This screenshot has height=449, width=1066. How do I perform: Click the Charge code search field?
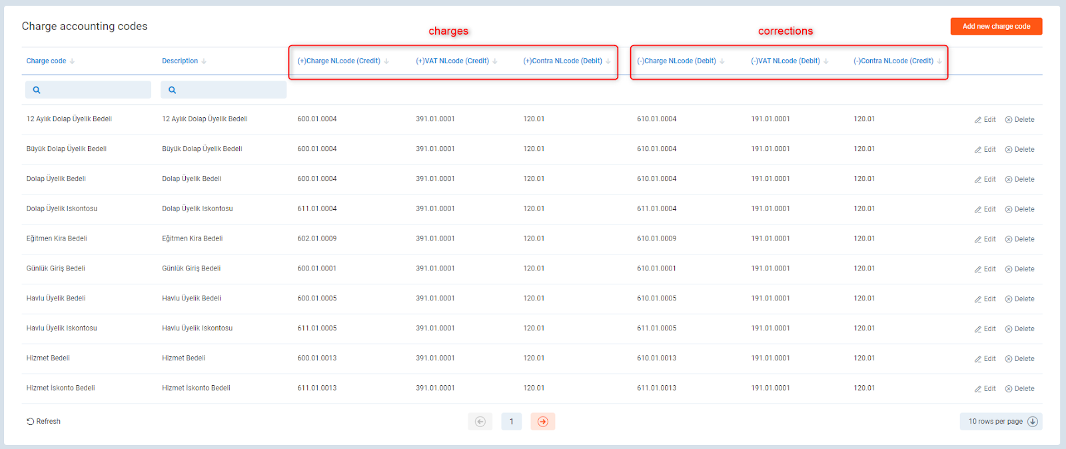(88, 90)
